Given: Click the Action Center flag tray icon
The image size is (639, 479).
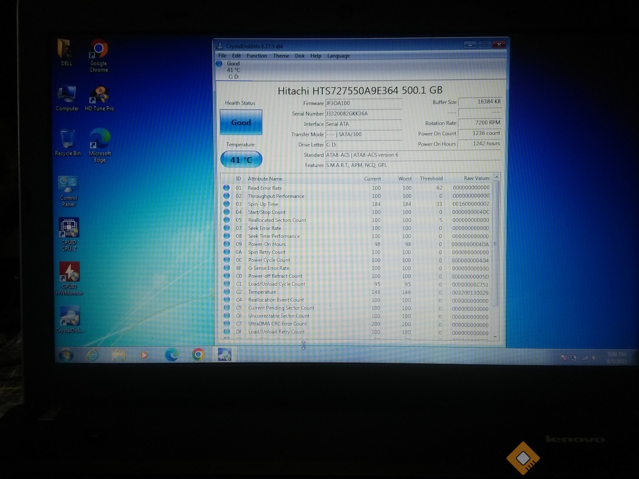Looking at the screenshot, I should pos(564,358).
